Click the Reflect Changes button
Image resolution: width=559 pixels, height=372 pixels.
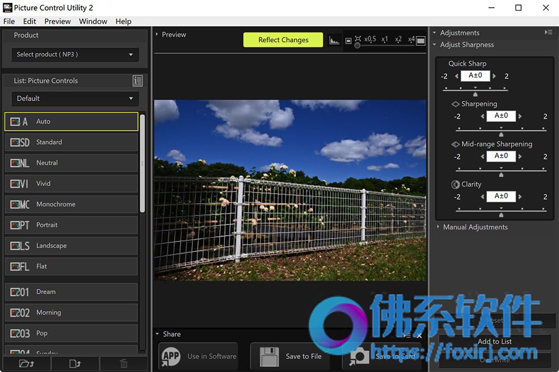(283, 40)
